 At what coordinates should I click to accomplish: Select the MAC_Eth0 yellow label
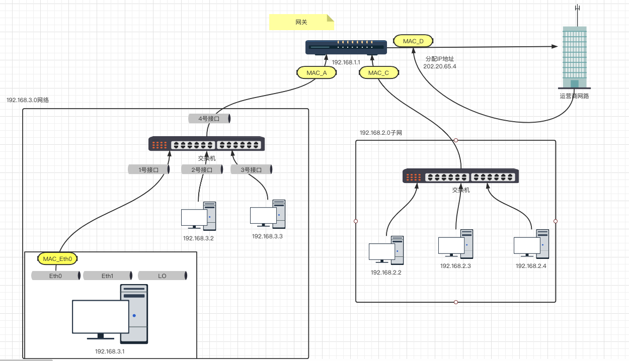click(58, 259)
